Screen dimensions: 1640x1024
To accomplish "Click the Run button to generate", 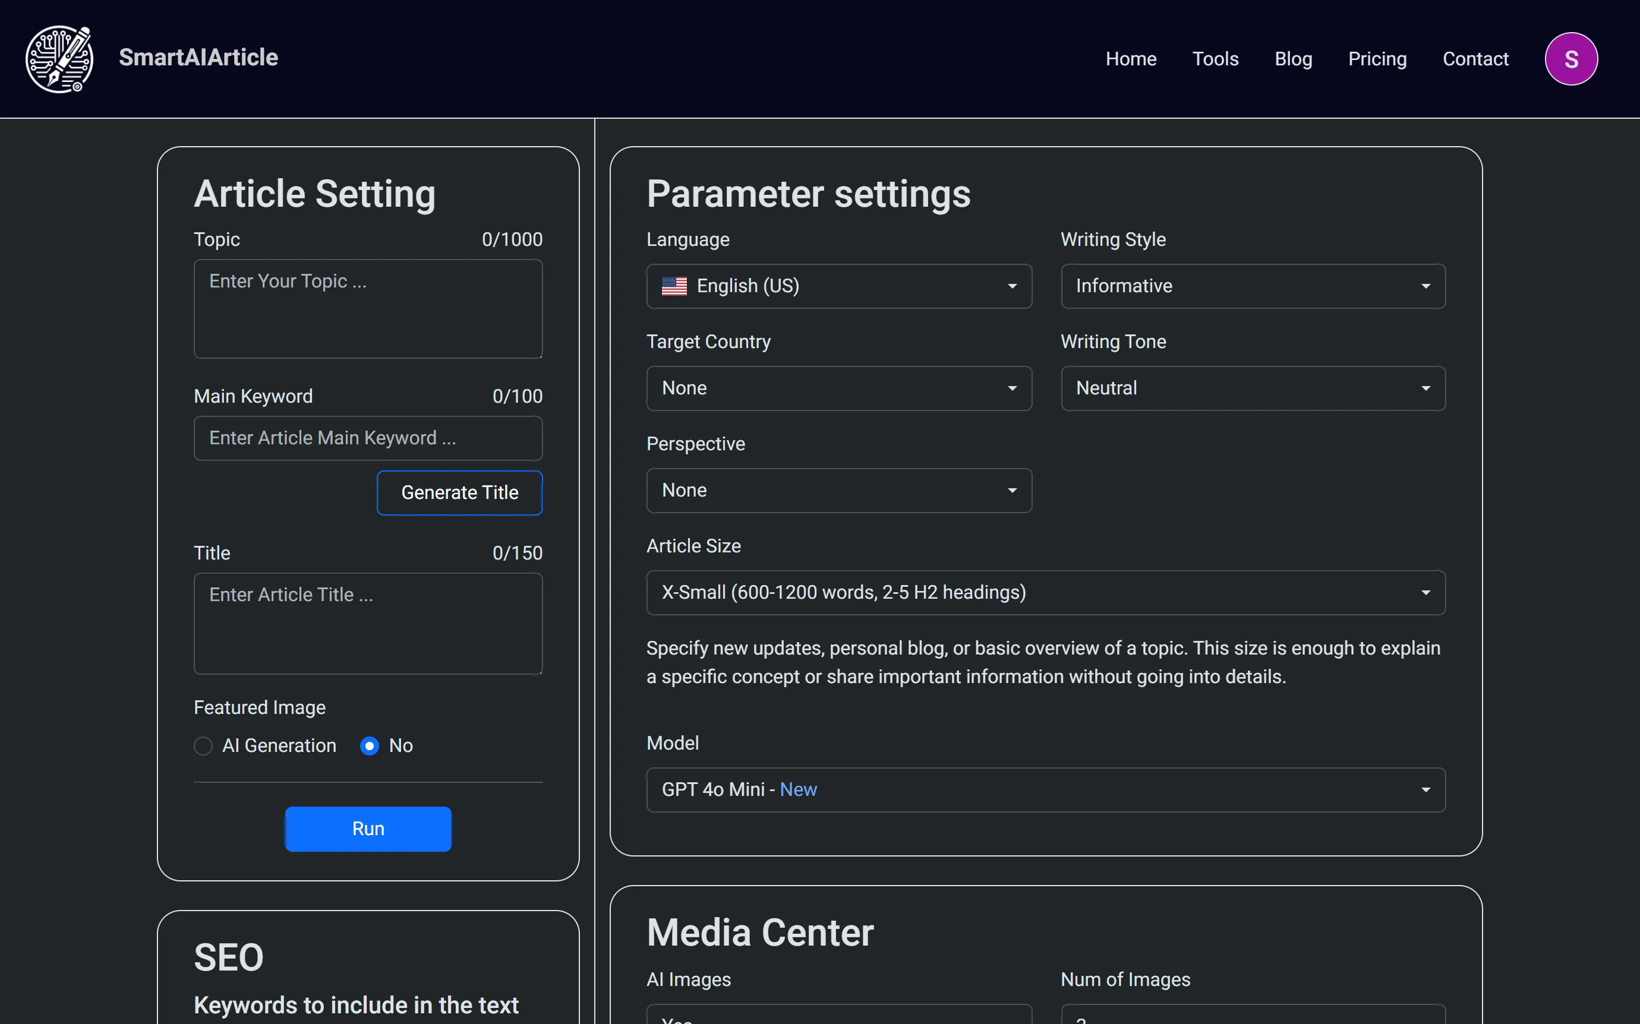I will tap(368, 828).
